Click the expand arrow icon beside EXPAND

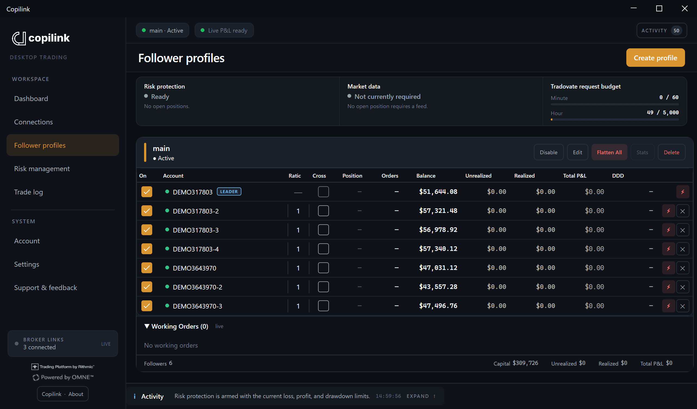click(434, 396)
